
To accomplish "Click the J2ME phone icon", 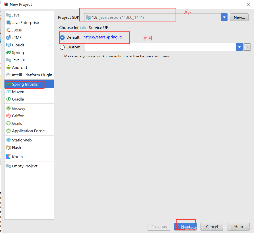I will pos(8,37).
